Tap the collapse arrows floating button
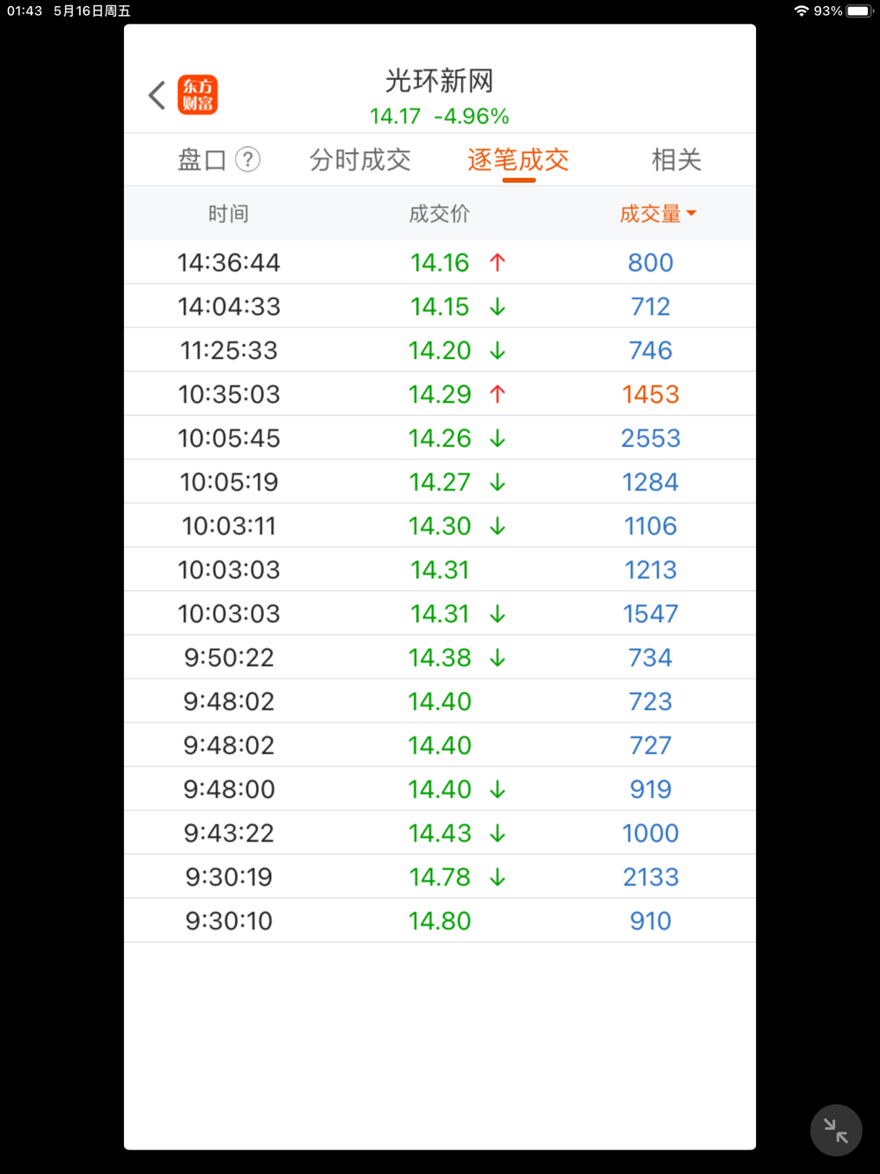The width and height of the screenshot is (880, 1174). 836,1130
